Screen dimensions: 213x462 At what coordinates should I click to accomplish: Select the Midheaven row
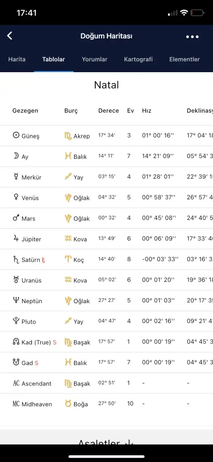pyautogui.click(x=106, y=404)
